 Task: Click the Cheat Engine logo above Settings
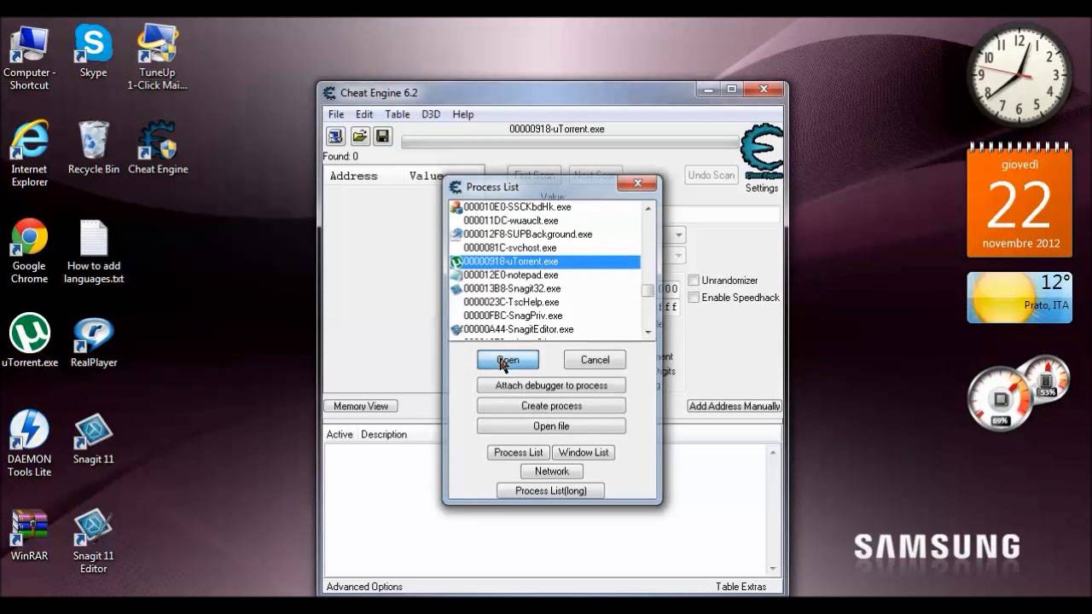click(x=761, y=152)
